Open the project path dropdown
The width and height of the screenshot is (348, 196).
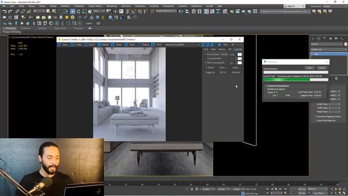tap(285, 11)
